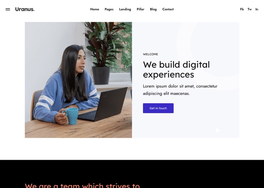
Task: Click the Uranus. logo
Action: click(x=25, y=9)
